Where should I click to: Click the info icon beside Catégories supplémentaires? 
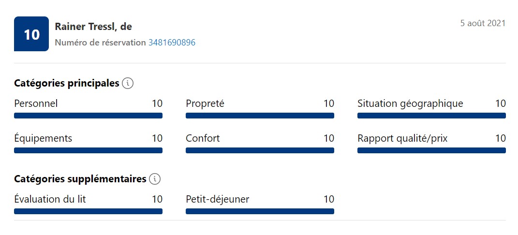click(x=155, y=179)
